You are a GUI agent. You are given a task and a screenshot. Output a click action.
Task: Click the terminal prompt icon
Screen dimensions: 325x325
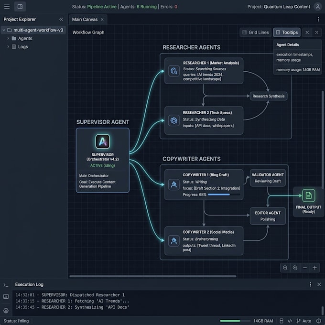pos(6,285)
